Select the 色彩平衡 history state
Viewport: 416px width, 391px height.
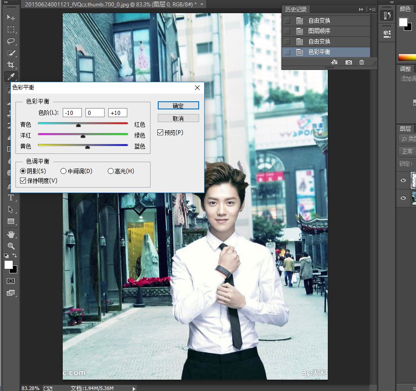pos(326,52)
